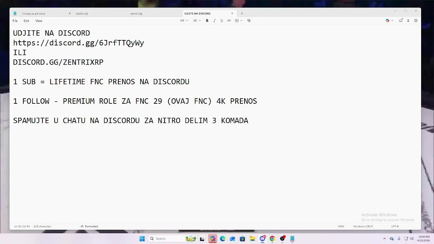Add a new Notepad tab
The width and height of the screenshot is (434, 244).
242,14
